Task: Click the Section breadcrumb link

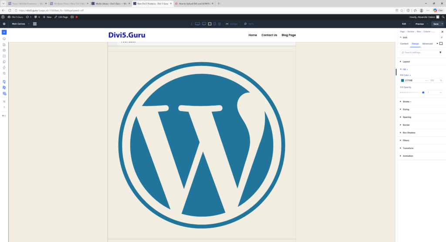Action: (411, 31)
